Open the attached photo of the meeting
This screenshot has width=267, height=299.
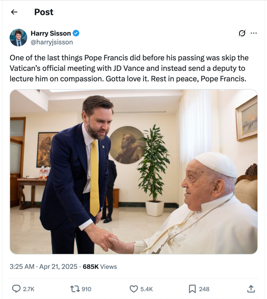click(x=133, y=172)
